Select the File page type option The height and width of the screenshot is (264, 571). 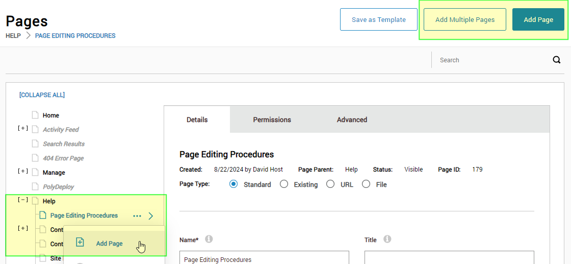[366, 184]
